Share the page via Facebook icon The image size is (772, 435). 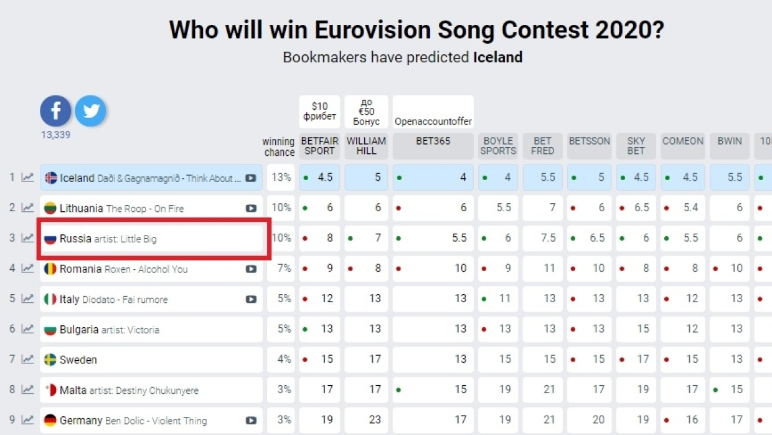(x=56, y=111)
